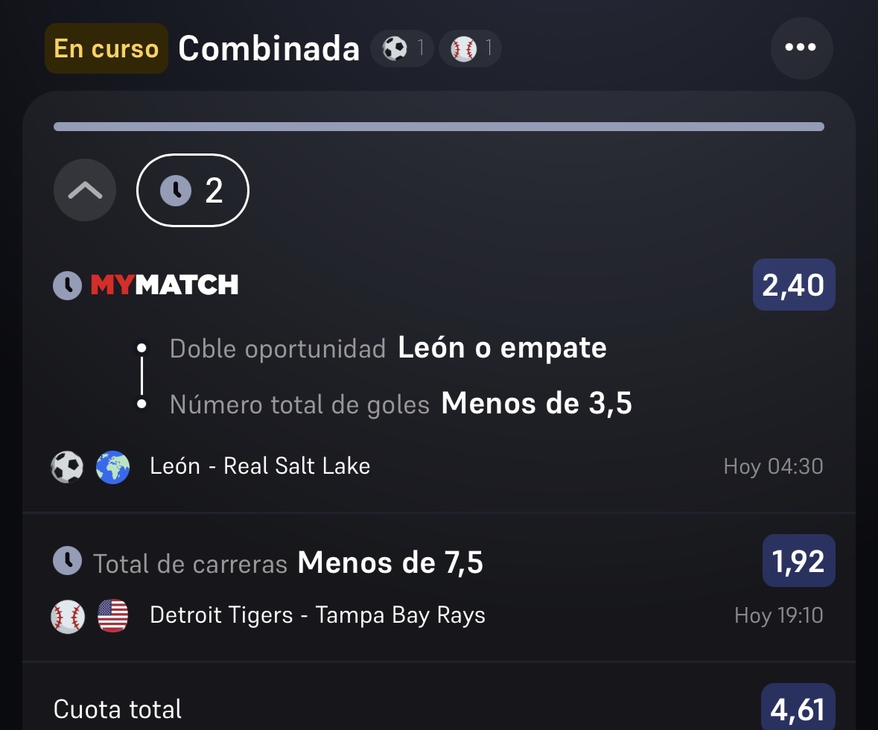The width and height of the screenshot is (878, 730).
Task: Click the globe icon beside León match
Action: 112,467
